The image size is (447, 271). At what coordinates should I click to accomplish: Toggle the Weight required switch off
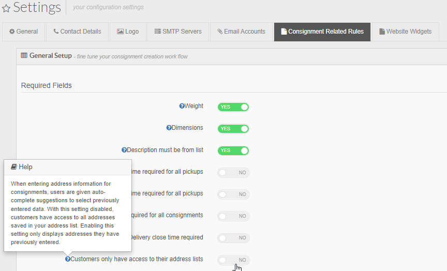click(233, 107)
